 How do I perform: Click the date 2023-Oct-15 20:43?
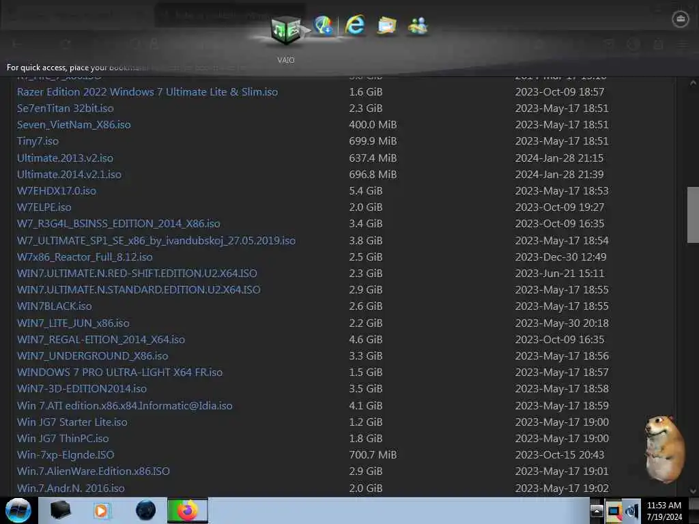560,455
